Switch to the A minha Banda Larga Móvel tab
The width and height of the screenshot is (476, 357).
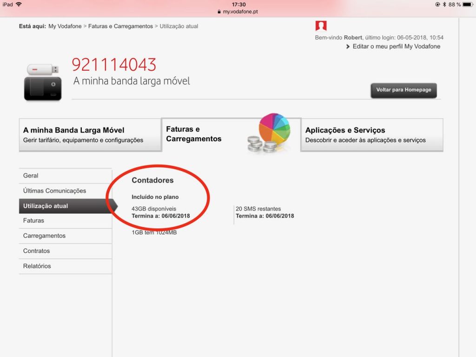tap(90, 135)
